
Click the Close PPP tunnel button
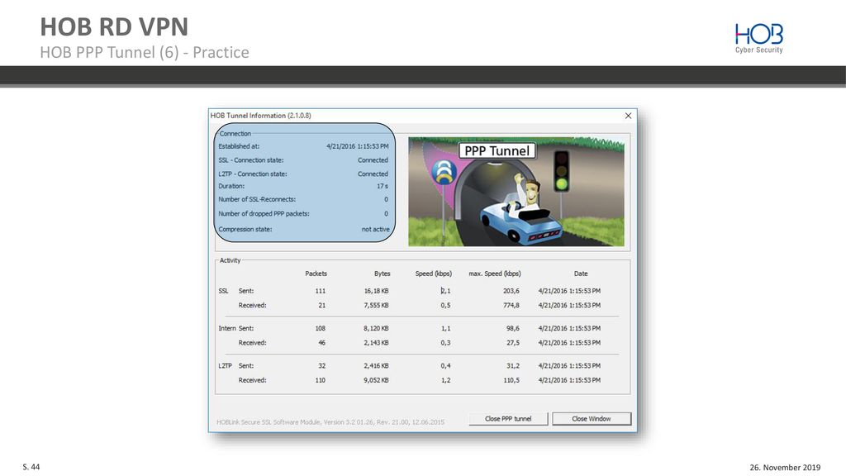tap(508, 419)
